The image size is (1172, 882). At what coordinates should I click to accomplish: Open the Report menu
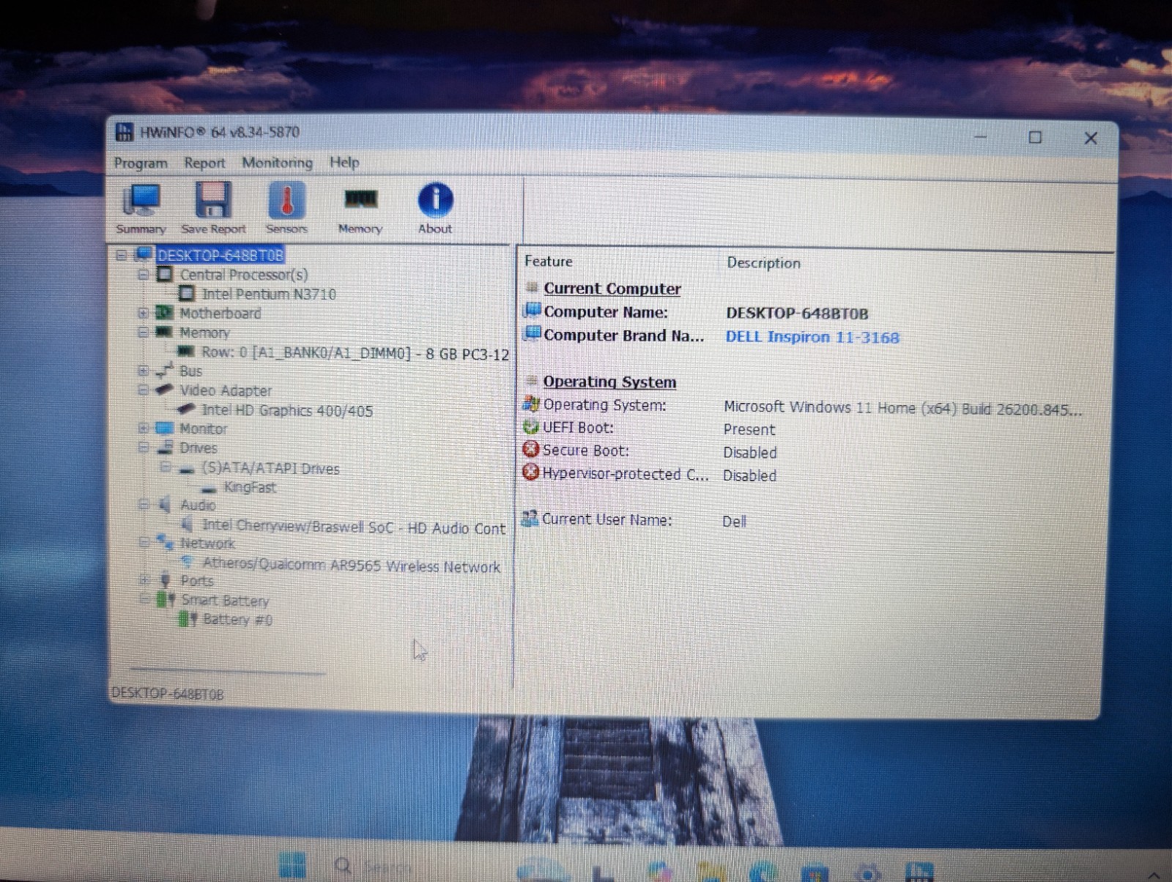pyautogui.click(x=204, y=163)
